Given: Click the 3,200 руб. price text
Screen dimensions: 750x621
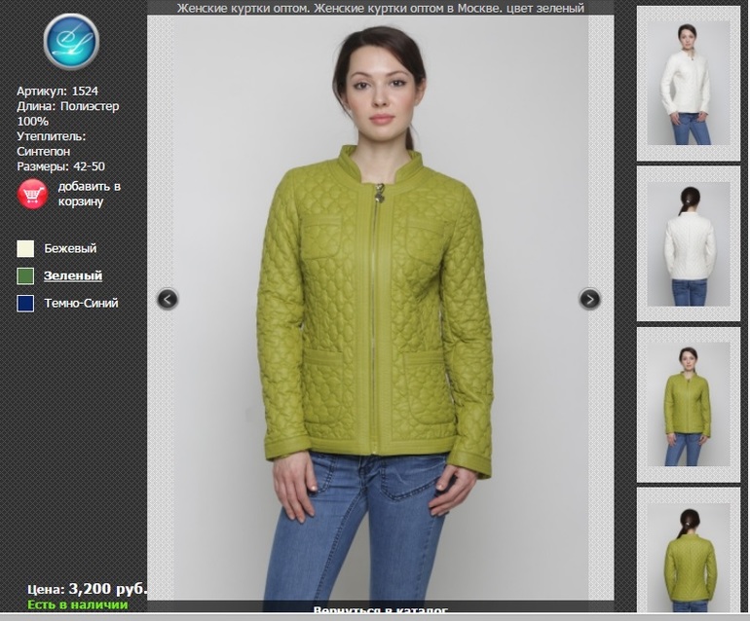Looking at the screenshot, I should (x=107, y=589).
